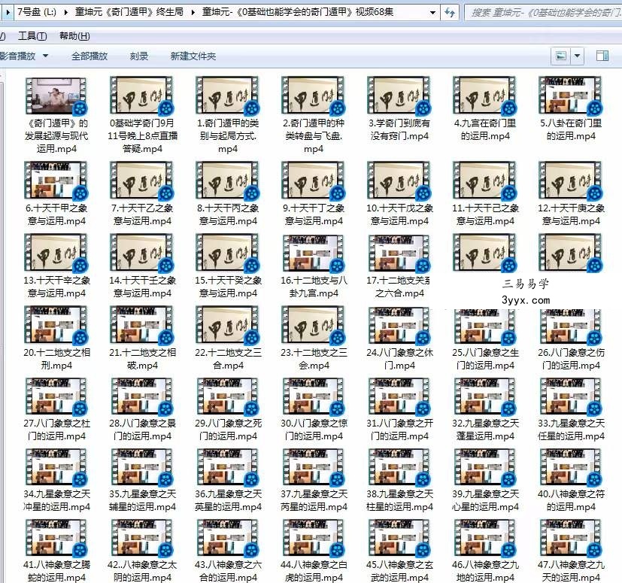Click the 全部播放 toolbar button

[x=90, y=56]
